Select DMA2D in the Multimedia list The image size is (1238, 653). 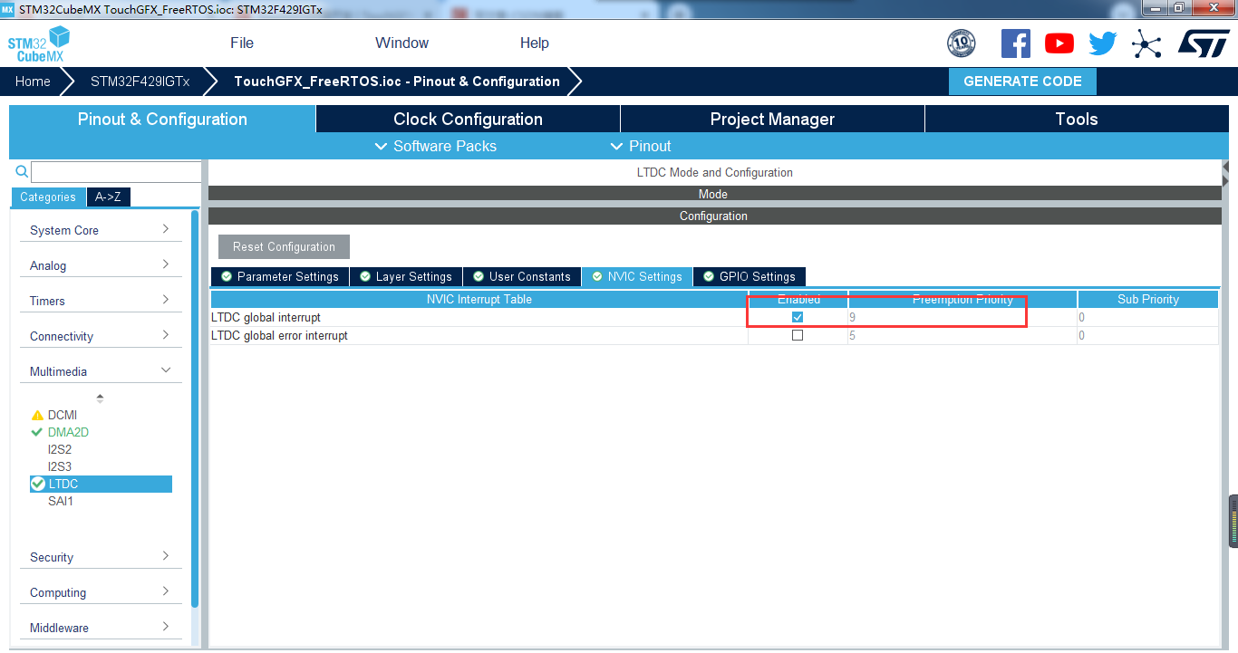(68, 432)
